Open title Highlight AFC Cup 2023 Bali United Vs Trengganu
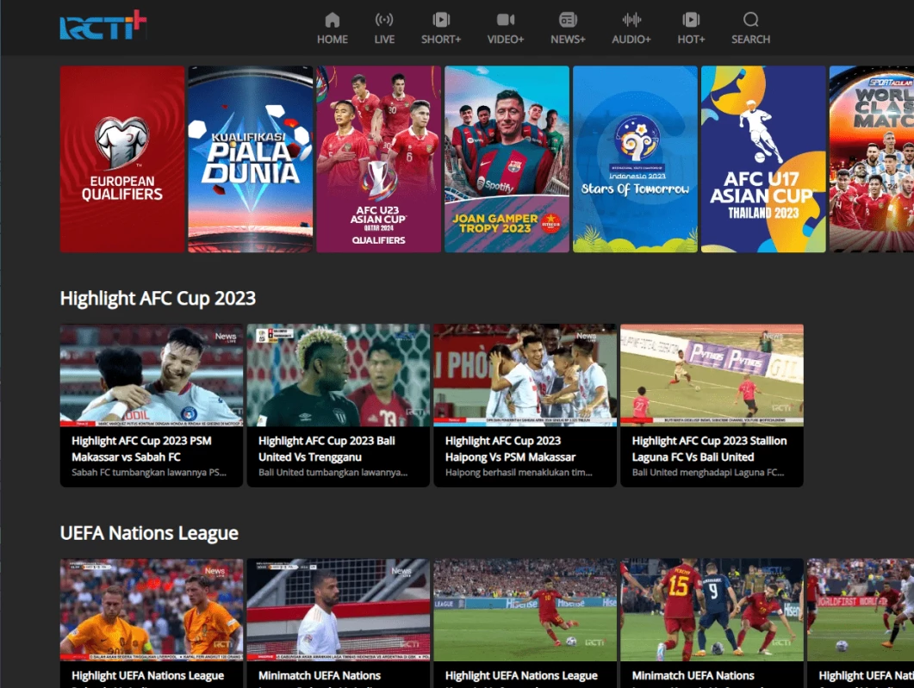 pyautogui.click(x=326, y=449)
